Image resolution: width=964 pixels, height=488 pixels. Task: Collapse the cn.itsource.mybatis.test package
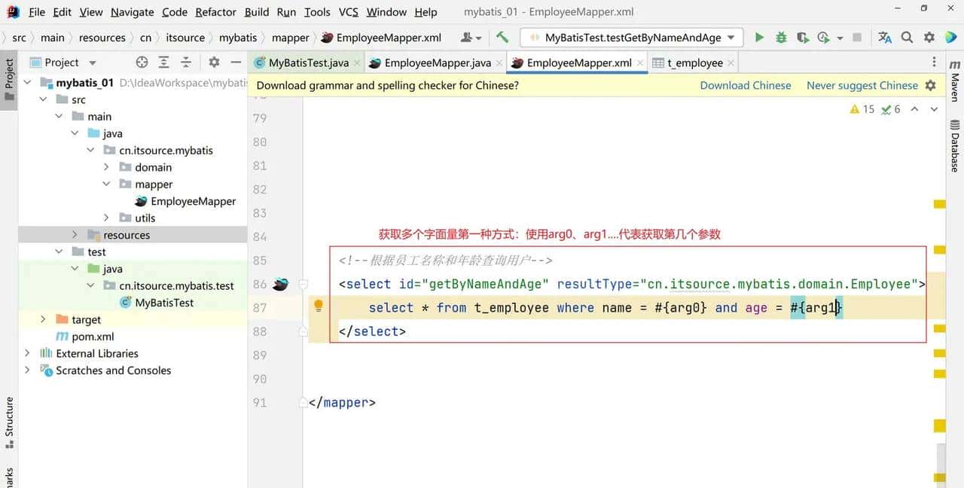click(x=90, y=285)
